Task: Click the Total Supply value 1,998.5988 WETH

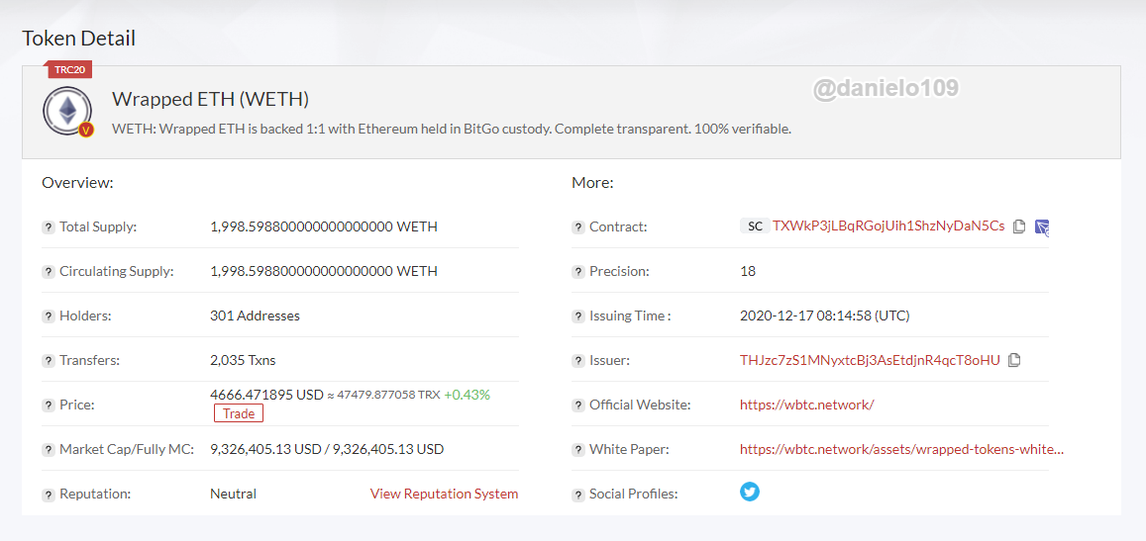Action: click(324, 226)
